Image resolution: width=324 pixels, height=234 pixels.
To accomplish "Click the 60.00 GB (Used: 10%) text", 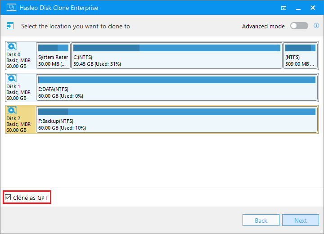I will coord(62,128).
